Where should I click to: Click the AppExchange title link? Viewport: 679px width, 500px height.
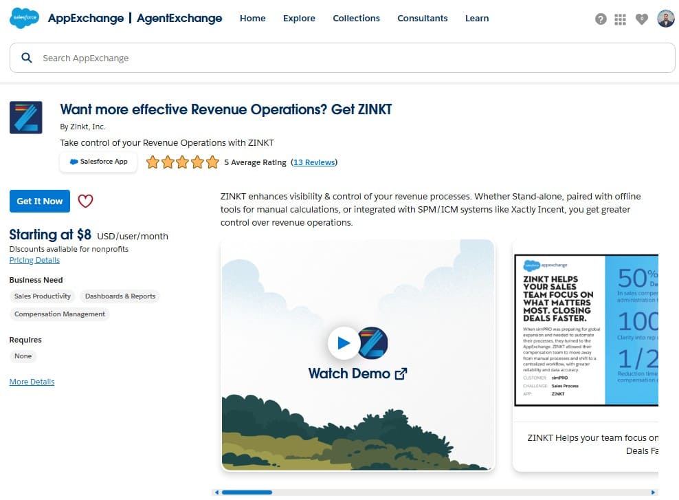point(86,18)
